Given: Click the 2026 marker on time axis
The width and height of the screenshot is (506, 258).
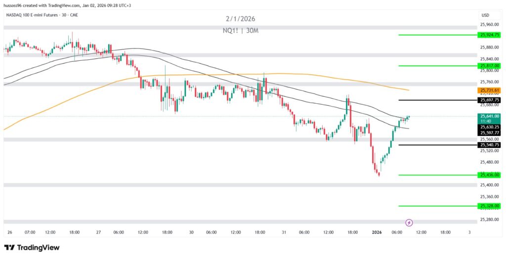Looking at the screenshot, I should point(376,232).
